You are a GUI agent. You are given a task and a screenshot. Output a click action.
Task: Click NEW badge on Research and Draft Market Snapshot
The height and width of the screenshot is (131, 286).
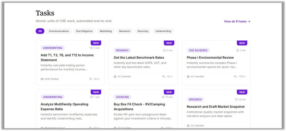pyautogui.click(x=242, y=92)
